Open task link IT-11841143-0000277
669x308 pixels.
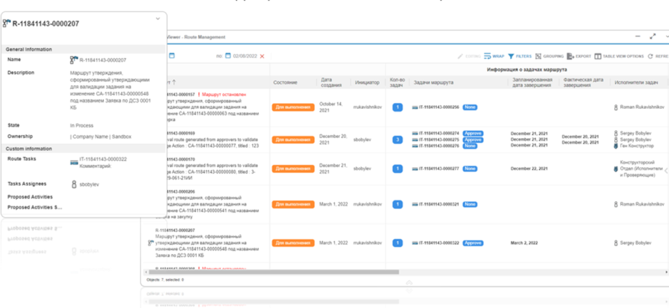(440, 169)
